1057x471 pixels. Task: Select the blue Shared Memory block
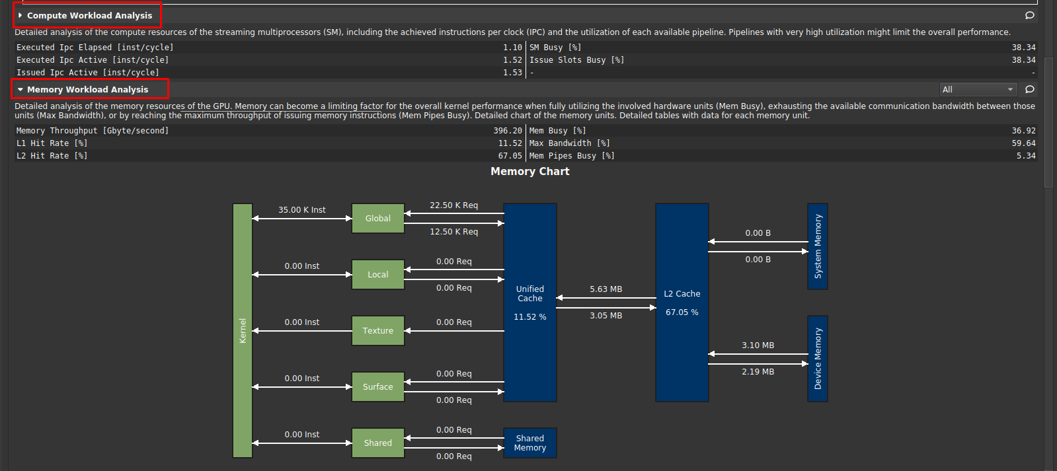tap(529, 443)
